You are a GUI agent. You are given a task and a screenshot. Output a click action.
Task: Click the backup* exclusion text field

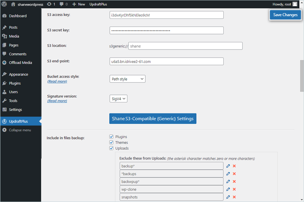172,166
